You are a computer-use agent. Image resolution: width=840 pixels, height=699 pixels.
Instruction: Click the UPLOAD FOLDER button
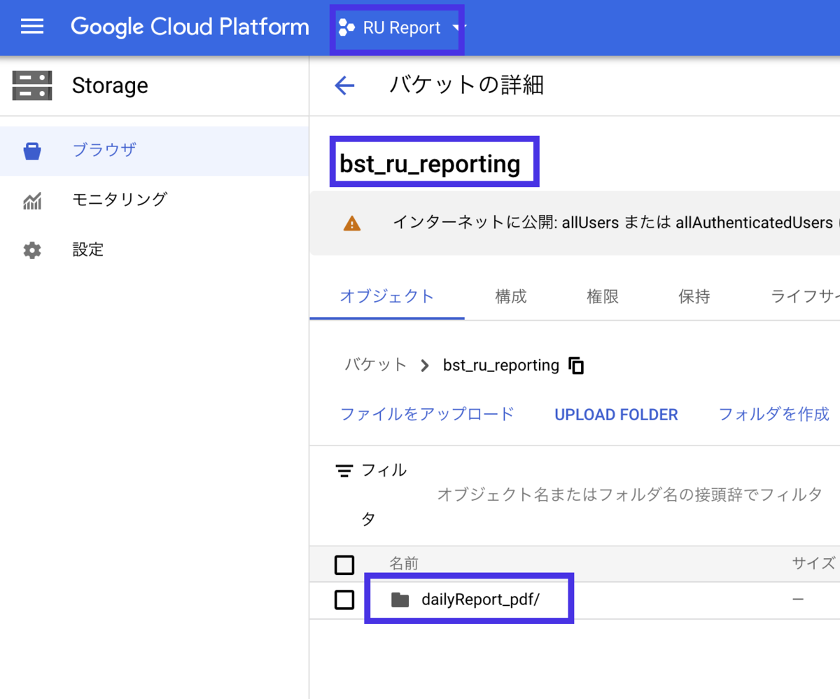tap(616, 415)
